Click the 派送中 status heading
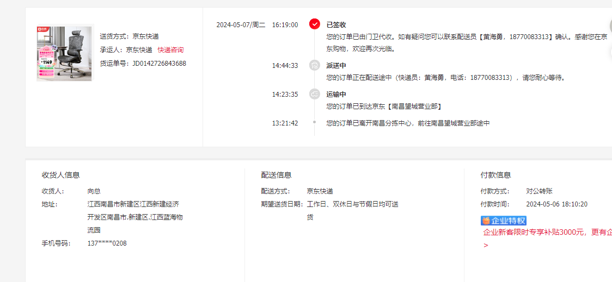This screenshot has width=612, height=282. coord(336,65)
